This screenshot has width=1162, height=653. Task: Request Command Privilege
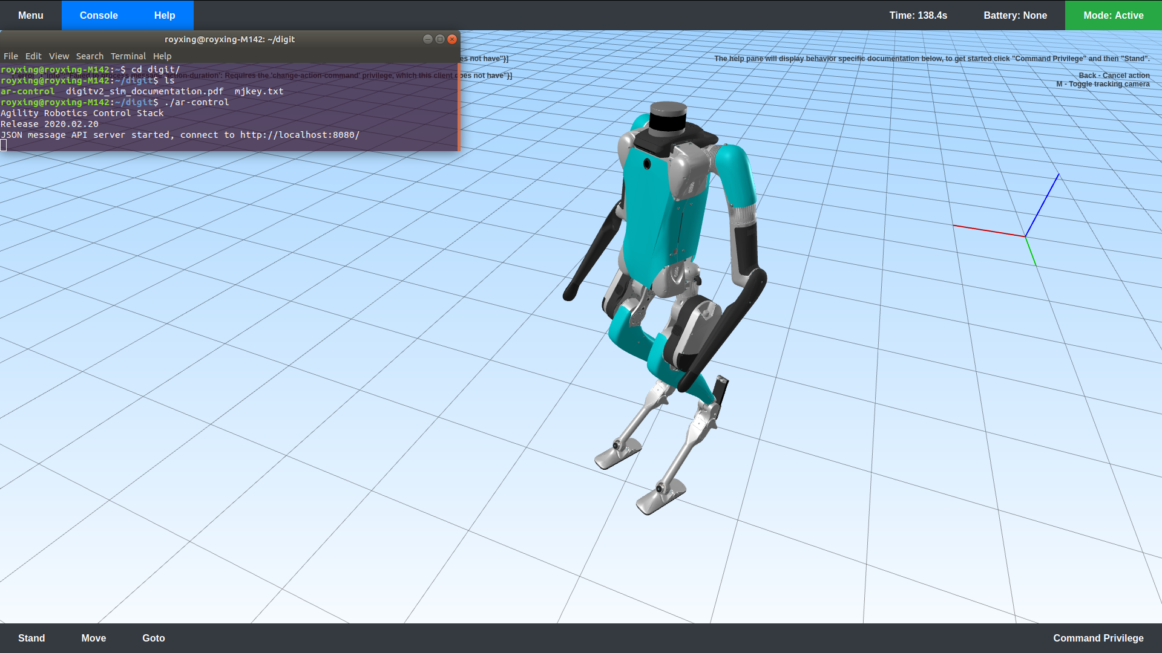coord(1098,638)
